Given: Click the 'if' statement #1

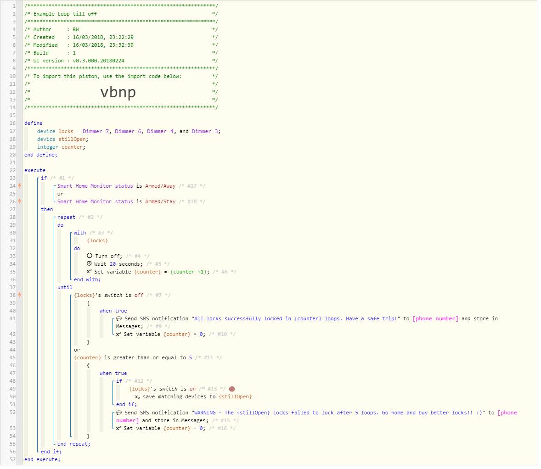Looking at the screenshot, I should tap(44, 179).
